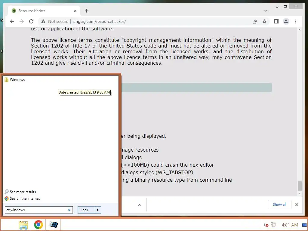
Task: Click the 4:01 AM clock
Action: pyautogui.click(x=290, y=225)
